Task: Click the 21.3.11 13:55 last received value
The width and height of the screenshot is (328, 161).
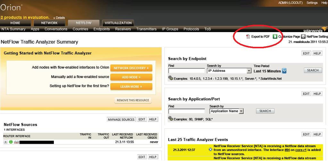Action: pos(124,142)
